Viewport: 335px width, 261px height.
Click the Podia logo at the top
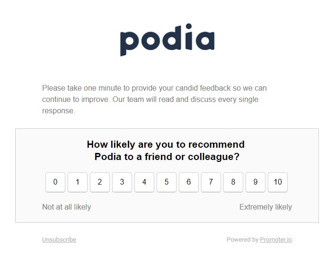point(167,40)
